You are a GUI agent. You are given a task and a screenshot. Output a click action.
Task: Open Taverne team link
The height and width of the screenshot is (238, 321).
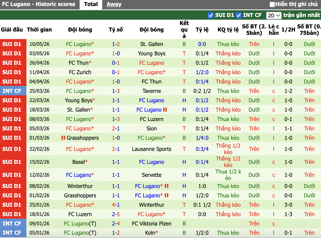[x=152, y=91]
